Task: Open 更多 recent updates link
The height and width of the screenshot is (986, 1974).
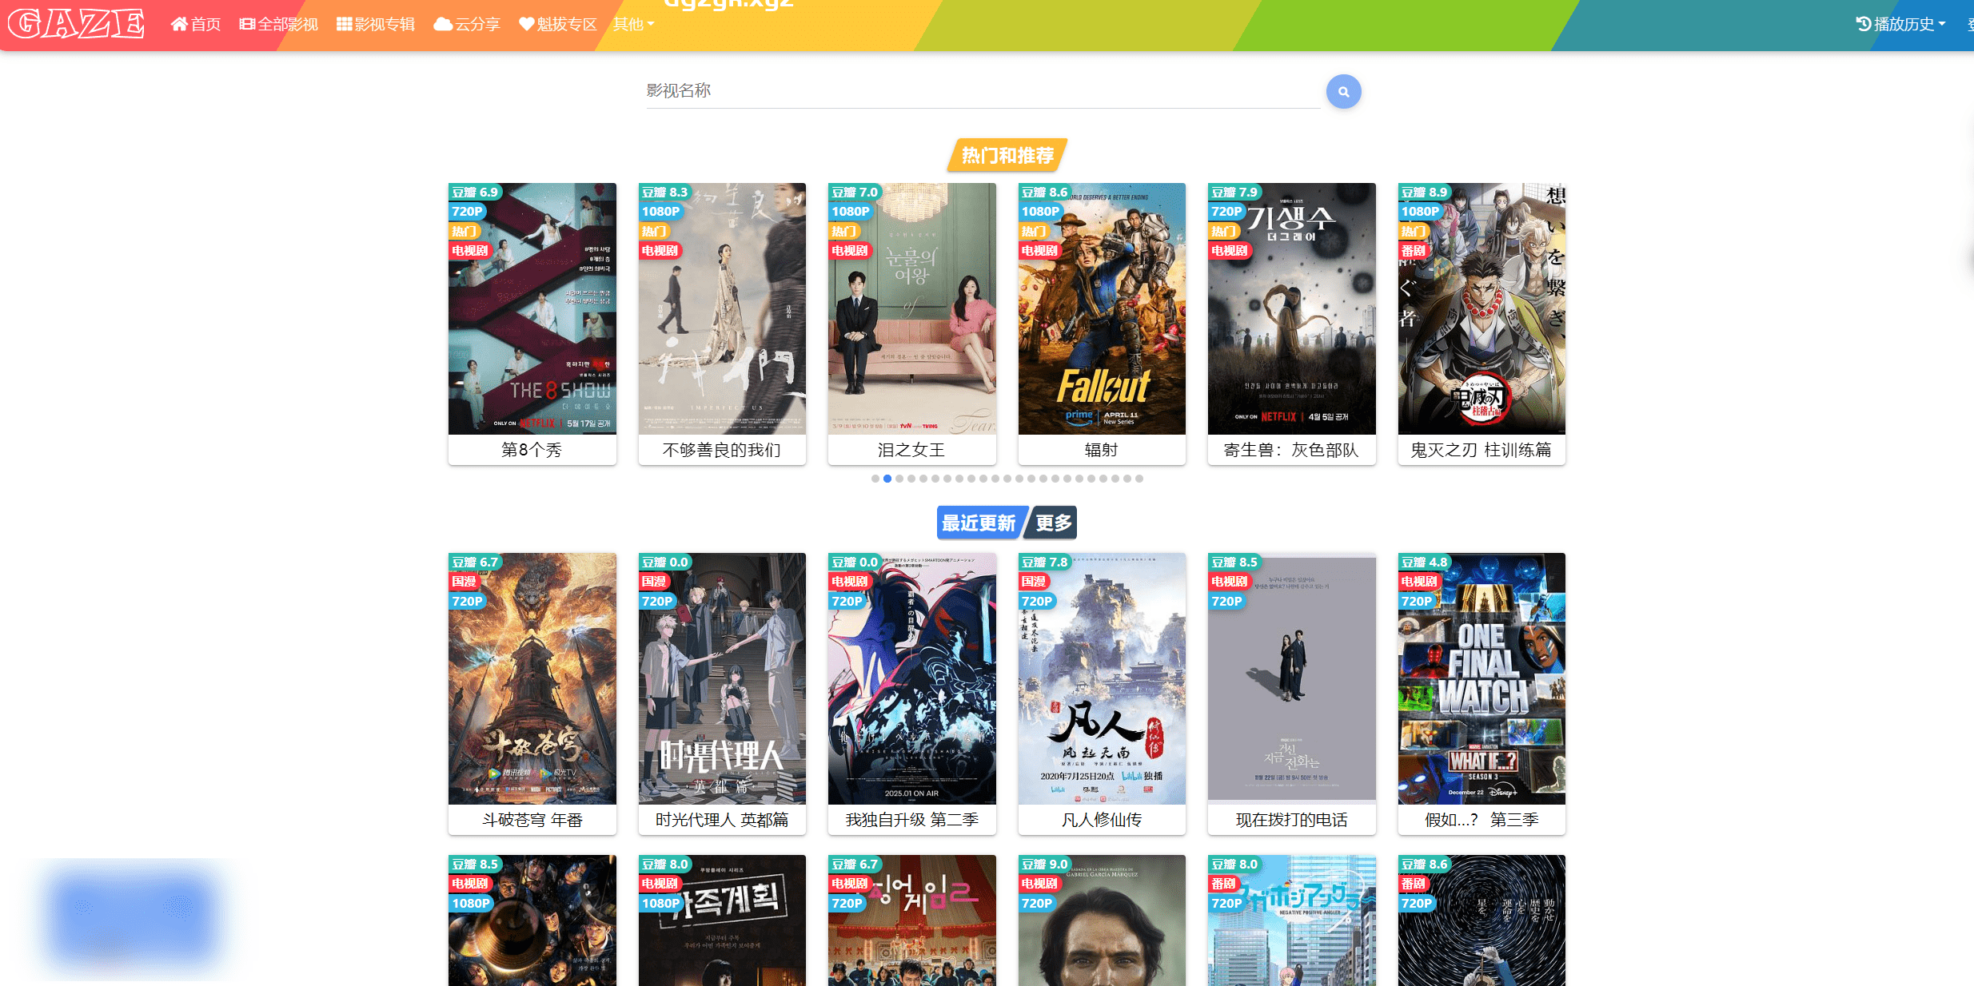Action: [x=1053, y=523]
